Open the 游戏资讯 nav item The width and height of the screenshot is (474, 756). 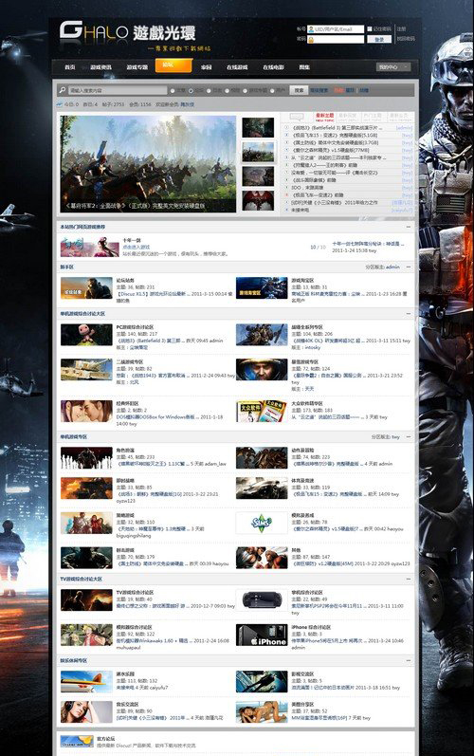[x=100, y=67]
